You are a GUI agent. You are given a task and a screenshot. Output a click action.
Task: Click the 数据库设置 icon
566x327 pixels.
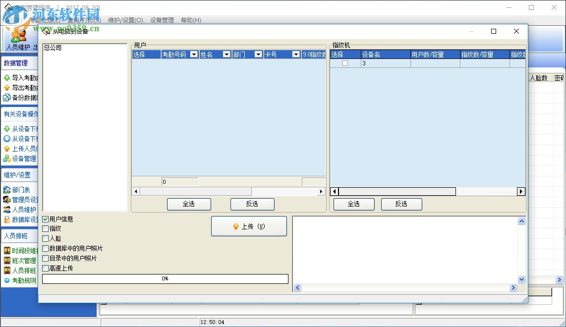pyautogui.click(x=7, y=219)
